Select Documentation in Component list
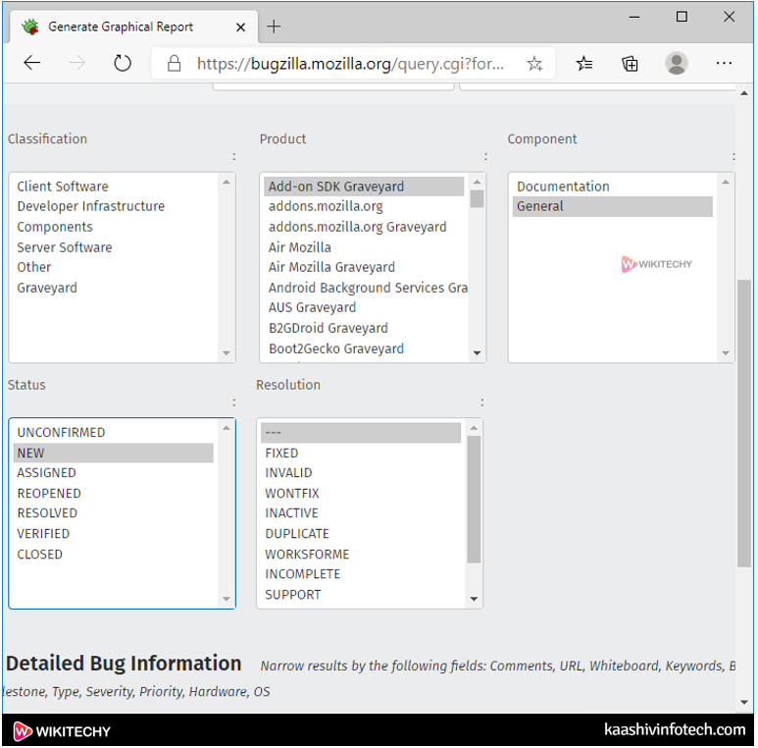 point(563,187)
